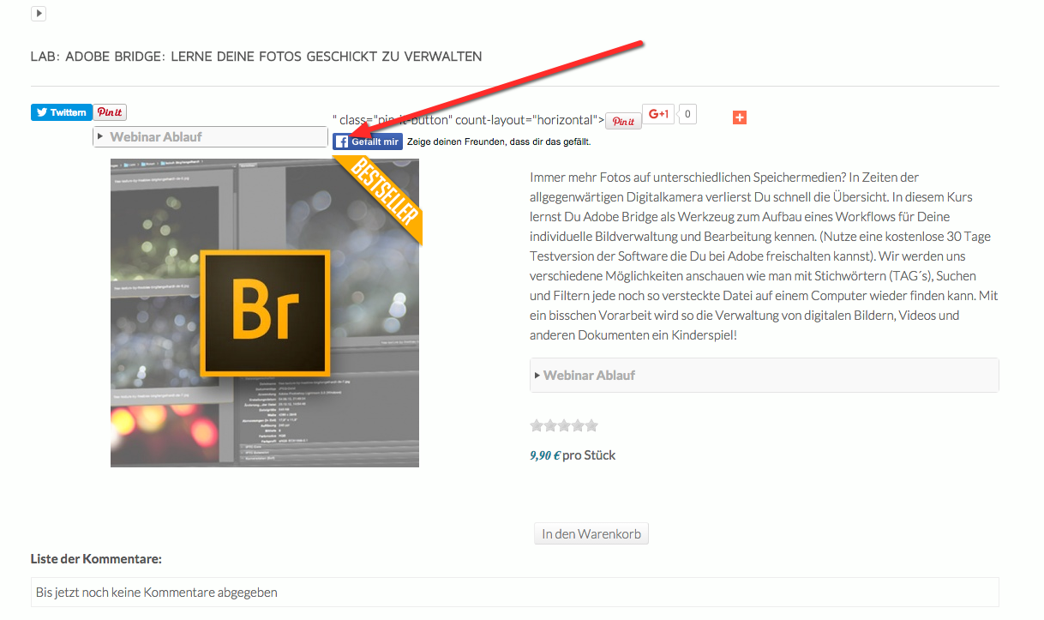1044x620 pixels.
Task: Click the Liste der Kommentare heading
Action: coord(96,559)
